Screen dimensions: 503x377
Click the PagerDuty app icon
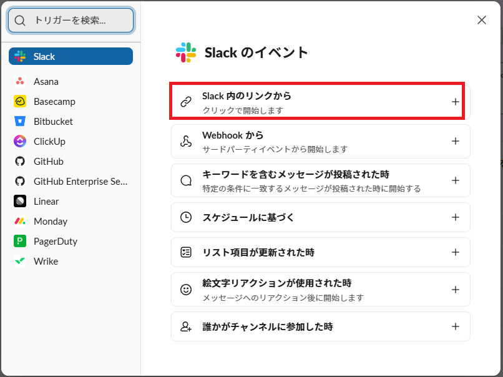20,241
